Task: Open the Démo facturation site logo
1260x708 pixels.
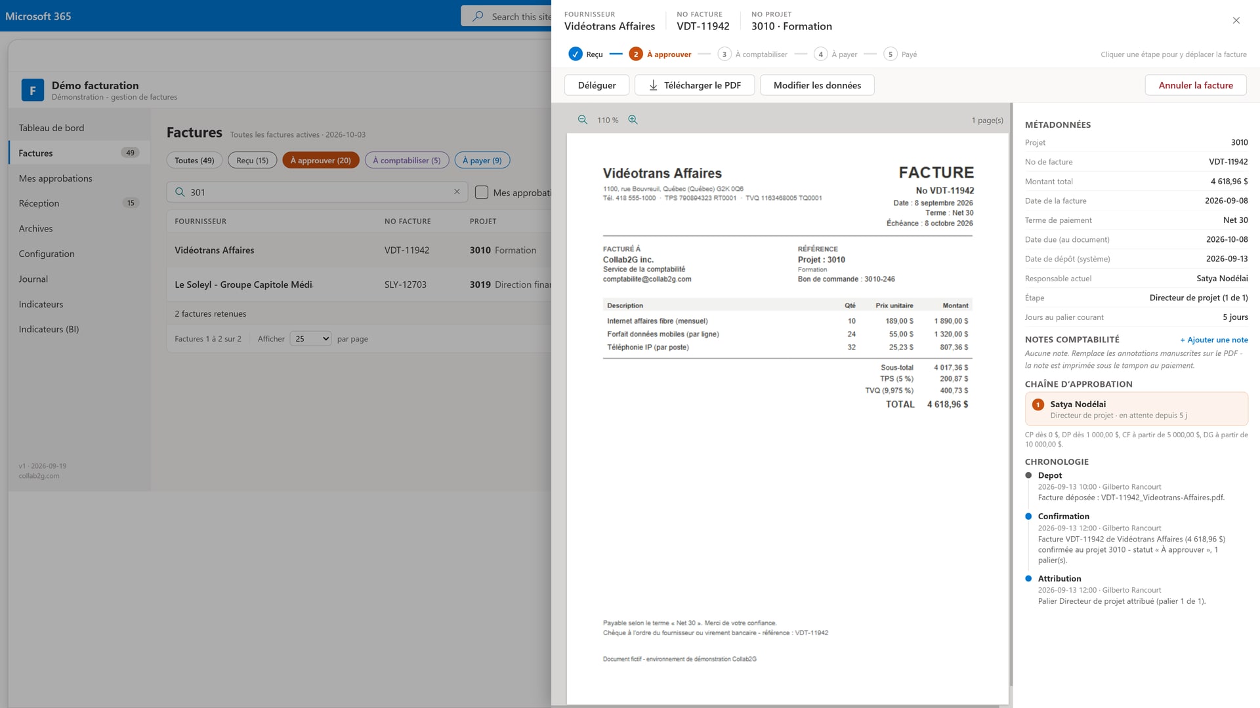Action: pyautogui.click(x=33, y=90)
